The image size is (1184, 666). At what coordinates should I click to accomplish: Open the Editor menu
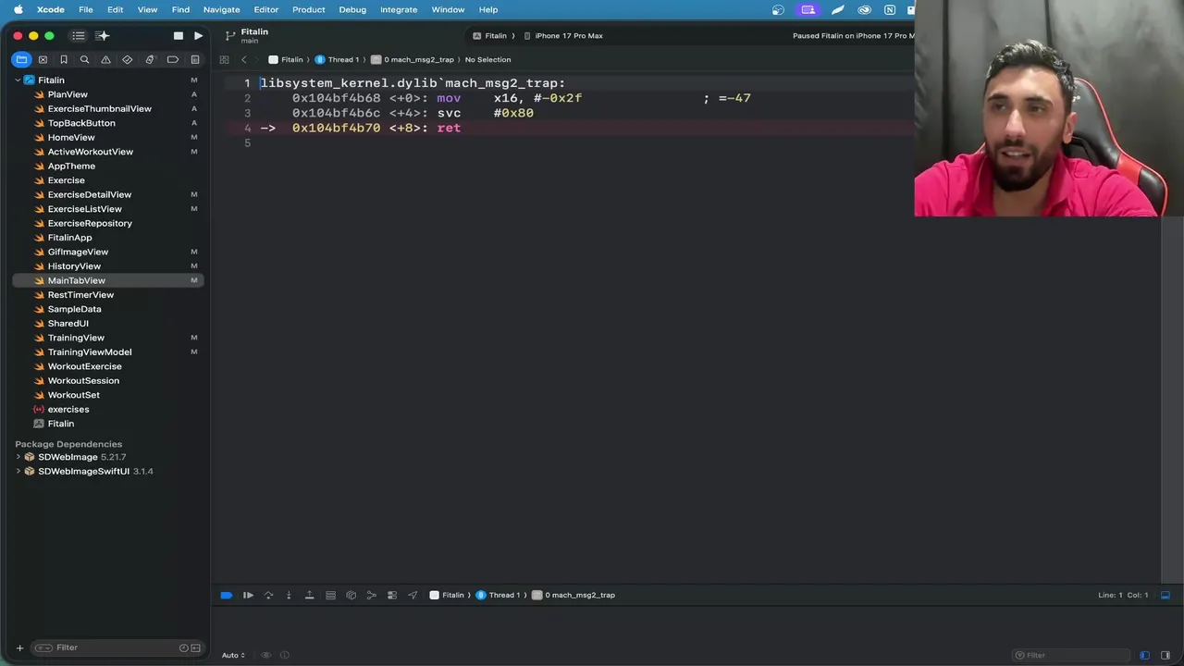tap(266, 9)
